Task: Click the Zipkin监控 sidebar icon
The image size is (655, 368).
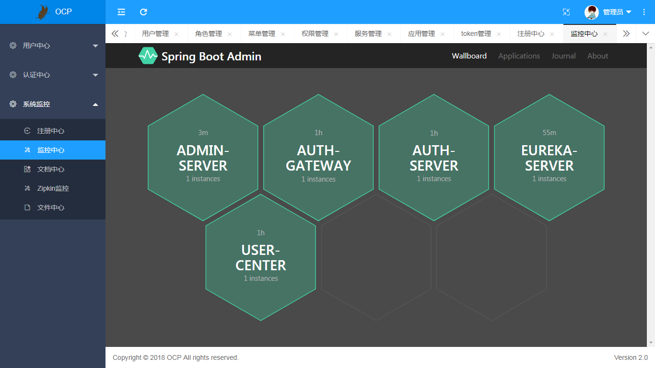Action: tap(27, 188)
